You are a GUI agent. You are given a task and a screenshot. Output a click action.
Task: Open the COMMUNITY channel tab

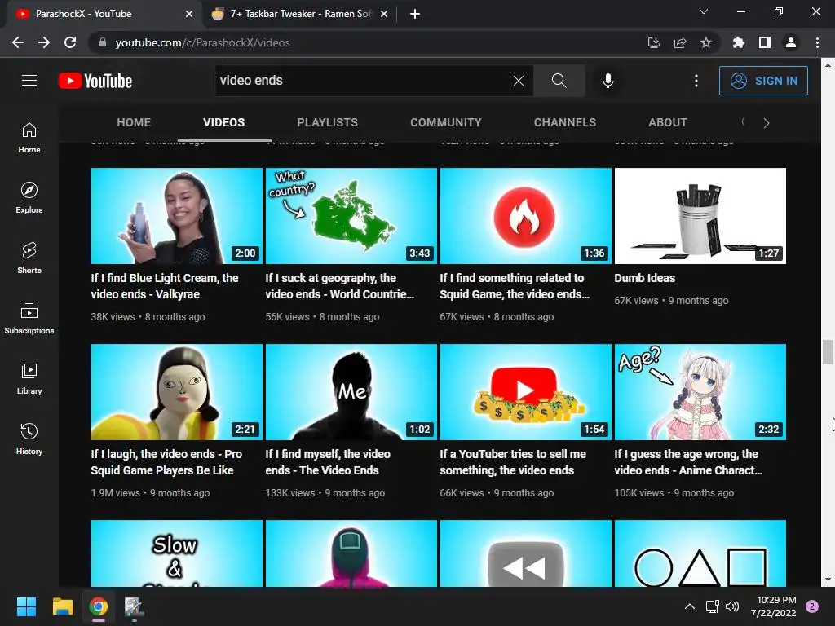446,122
